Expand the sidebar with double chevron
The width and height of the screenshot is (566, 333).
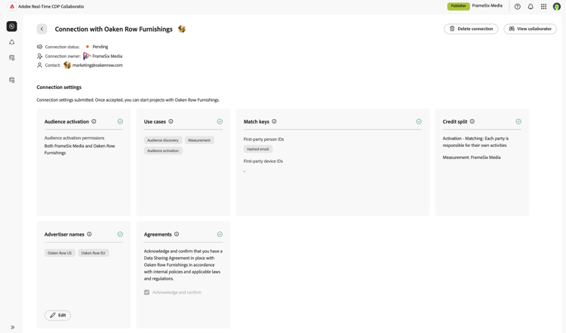12,327
